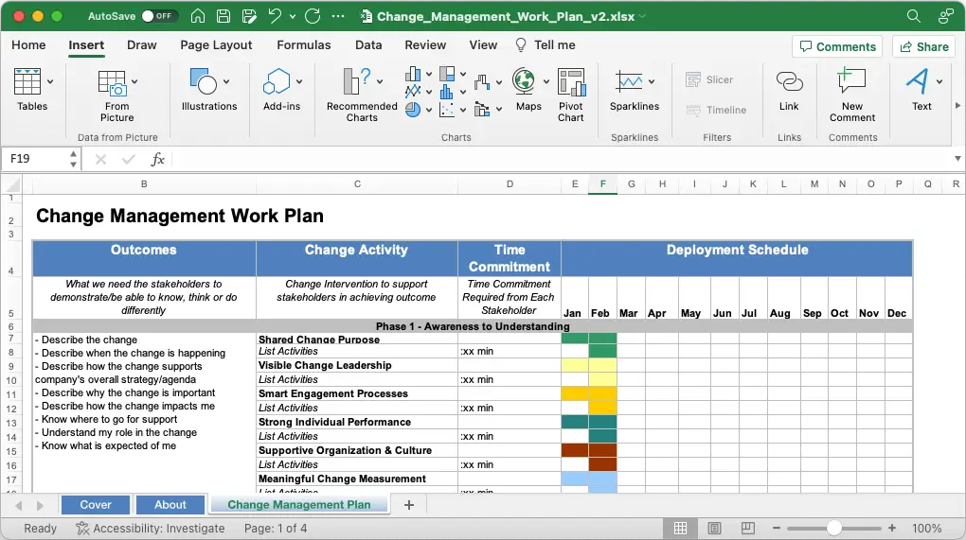Open the View ribbon tab
This screenshot has height=540, width=966.
tap(483, 44)
